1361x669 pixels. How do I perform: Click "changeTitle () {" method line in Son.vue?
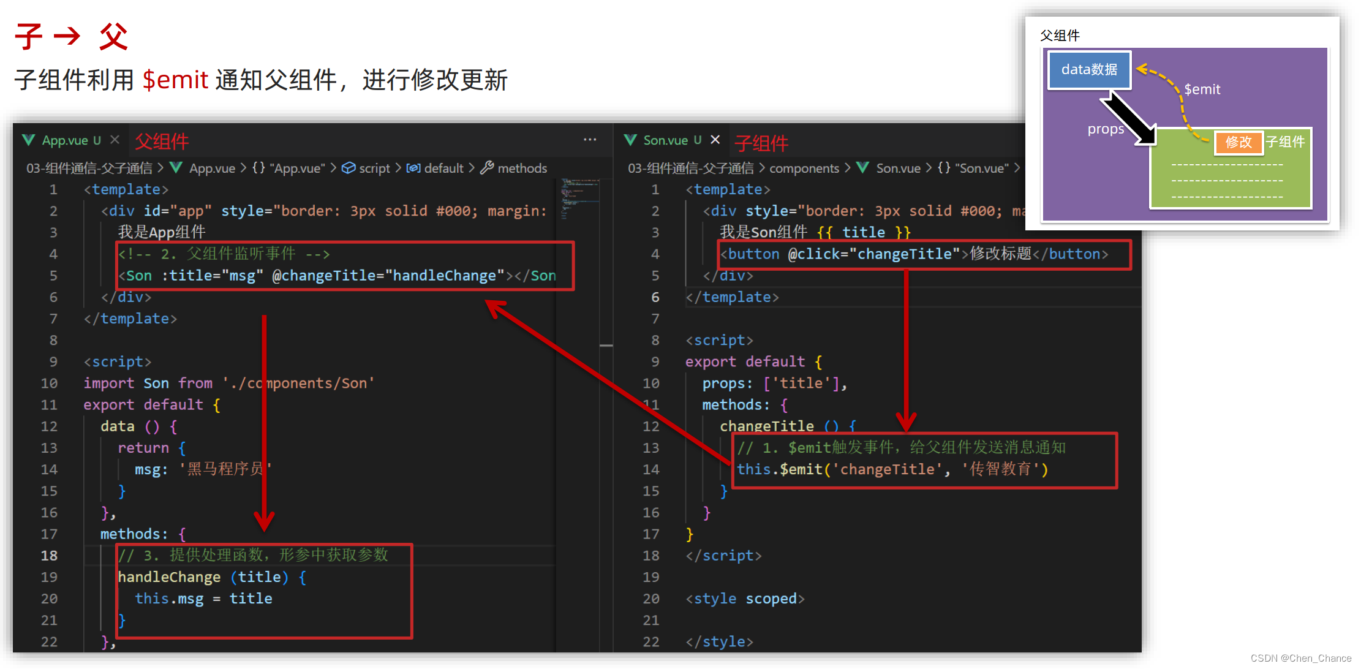pyautogui.click(x=788, y=426)
